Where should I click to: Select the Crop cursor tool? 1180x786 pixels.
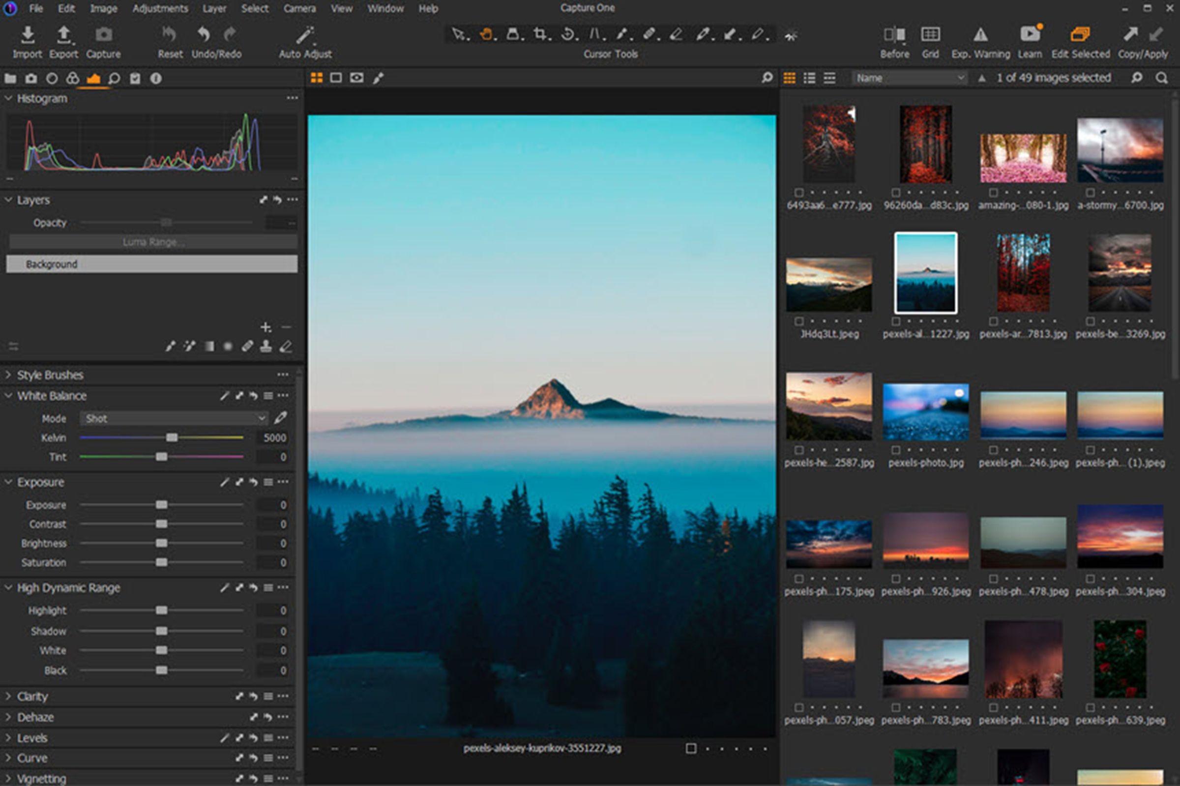(539, 34)
